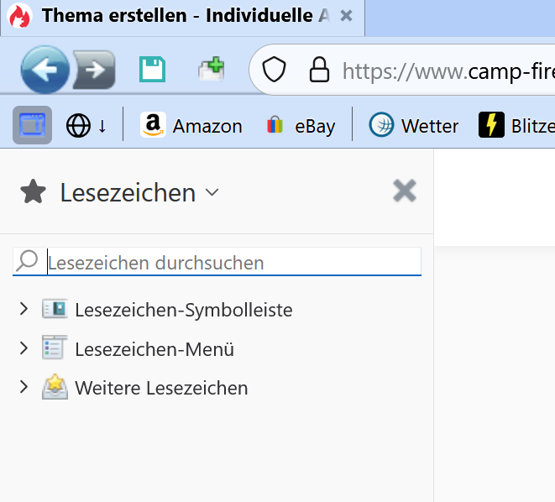Click the forward navigation arrow
The image size is (555, 502).
[x=95, y=70]
